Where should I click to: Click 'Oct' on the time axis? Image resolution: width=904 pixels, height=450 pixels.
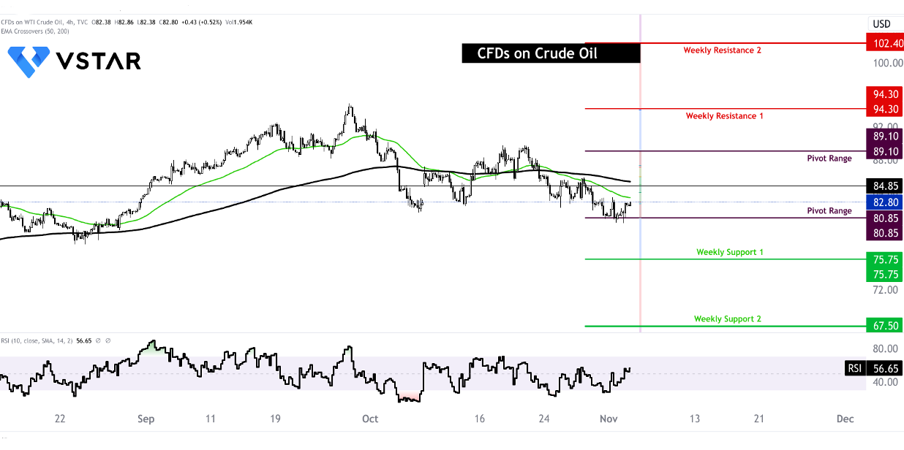(370, 419)
